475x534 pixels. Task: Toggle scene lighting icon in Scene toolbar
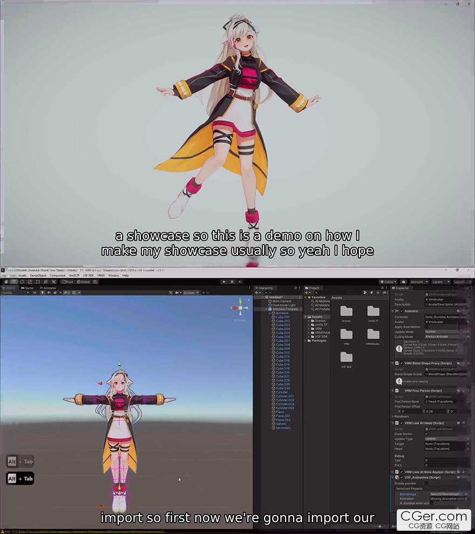click(x=43, y=292)
